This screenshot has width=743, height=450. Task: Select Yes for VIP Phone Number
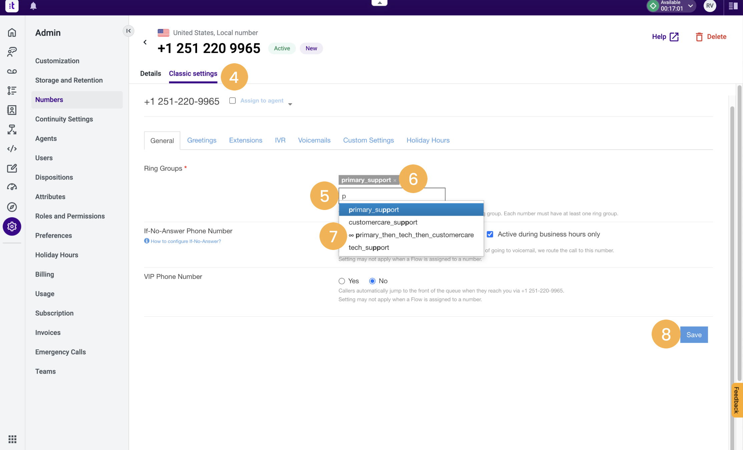(x=341, y=281)
